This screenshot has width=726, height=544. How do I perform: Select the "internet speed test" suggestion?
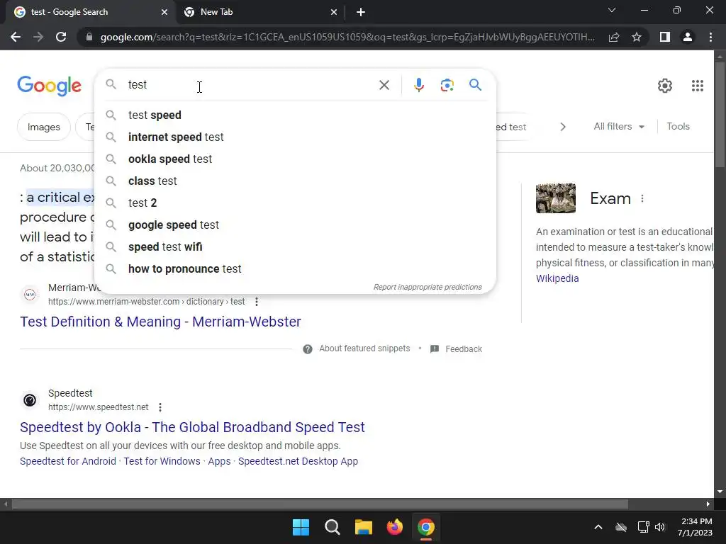point(295,137)
